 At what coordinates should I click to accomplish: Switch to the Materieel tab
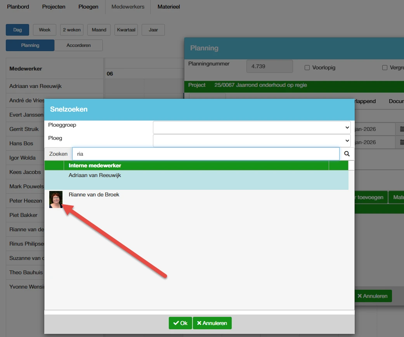(168, 7)
